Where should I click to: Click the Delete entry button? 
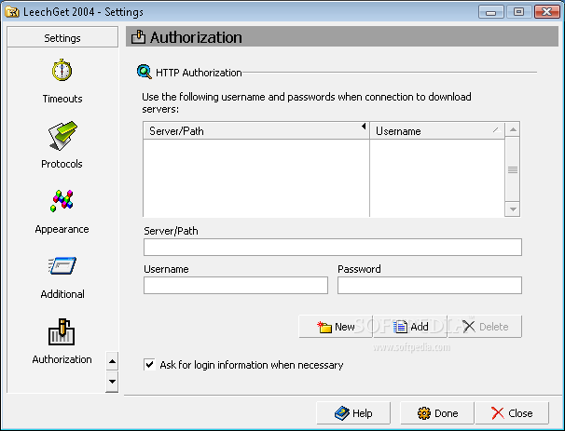(x=485, y=327)
